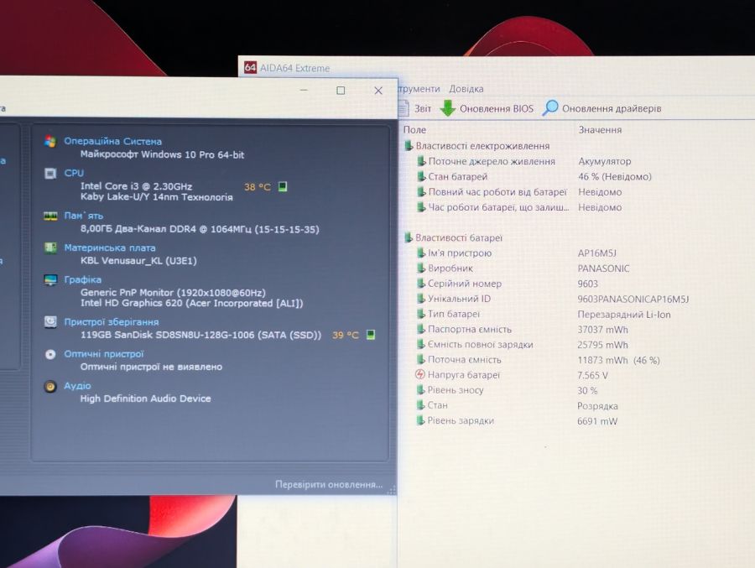755x568 pixels.
Task: Open the Оптичні пристрої section link
Action: [103, 354]
